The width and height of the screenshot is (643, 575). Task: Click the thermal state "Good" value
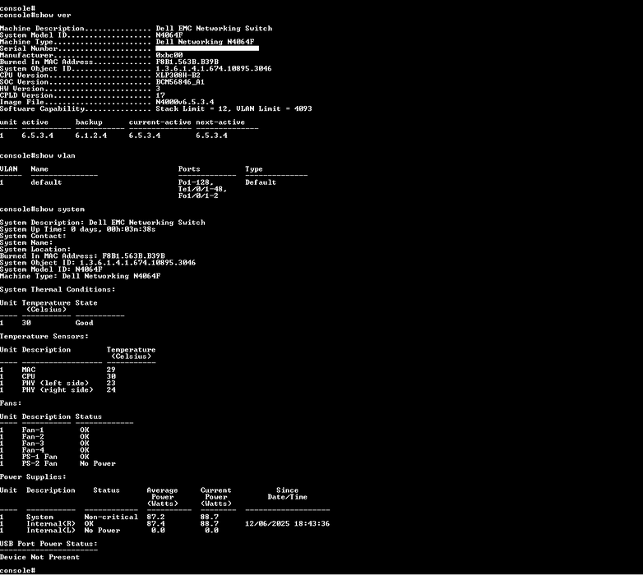pyautogui.click(x=84, y=323)
